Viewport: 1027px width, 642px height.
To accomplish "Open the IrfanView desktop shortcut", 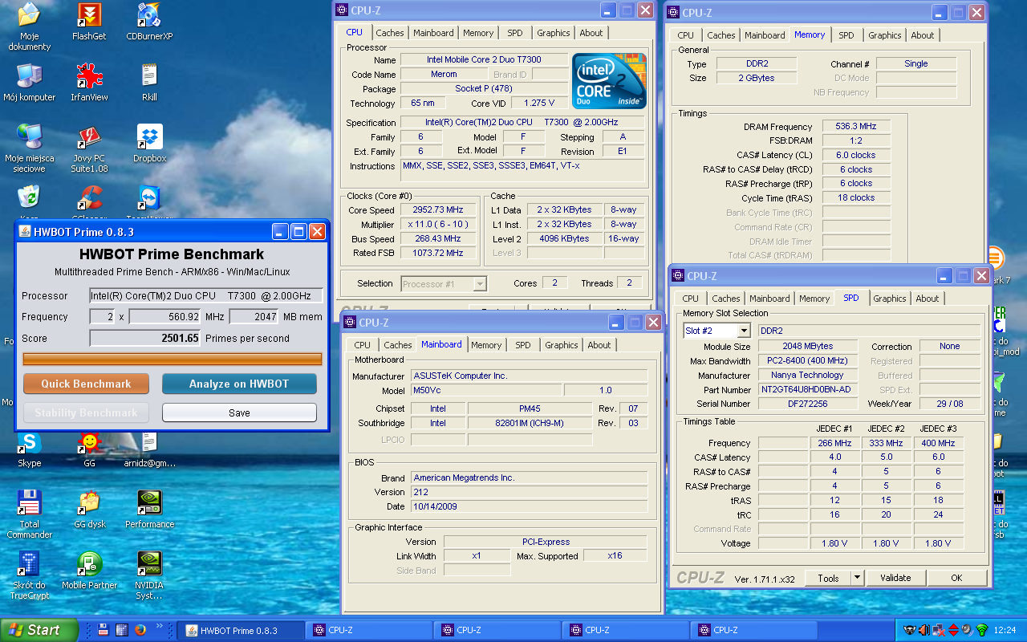I will [x=89, y=75].
